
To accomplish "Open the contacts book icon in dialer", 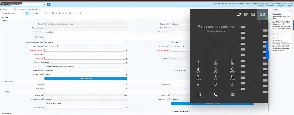I will point(253,15).
